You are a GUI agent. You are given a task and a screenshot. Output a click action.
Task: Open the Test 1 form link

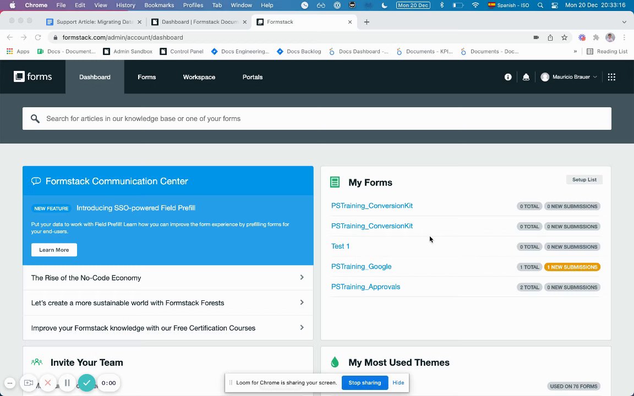tap(340, 246)
